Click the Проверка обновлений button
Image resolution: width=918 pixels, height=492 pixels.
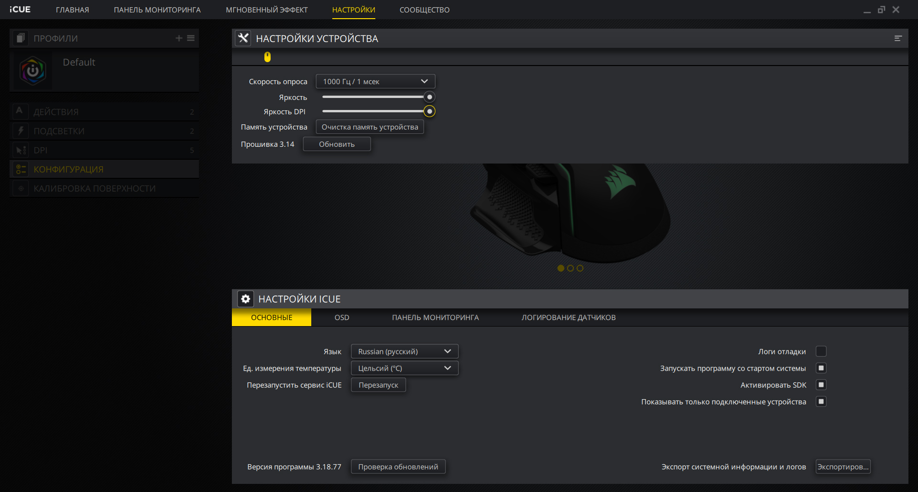click(398, 467)
